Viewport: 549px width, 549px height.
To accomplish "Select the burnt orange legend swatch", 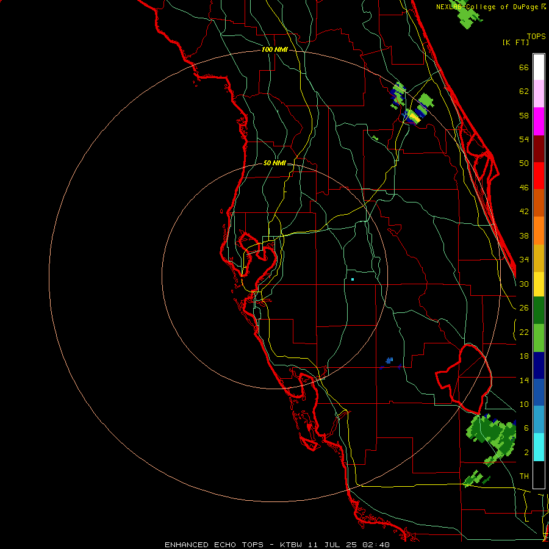I will tap(539, 203).
